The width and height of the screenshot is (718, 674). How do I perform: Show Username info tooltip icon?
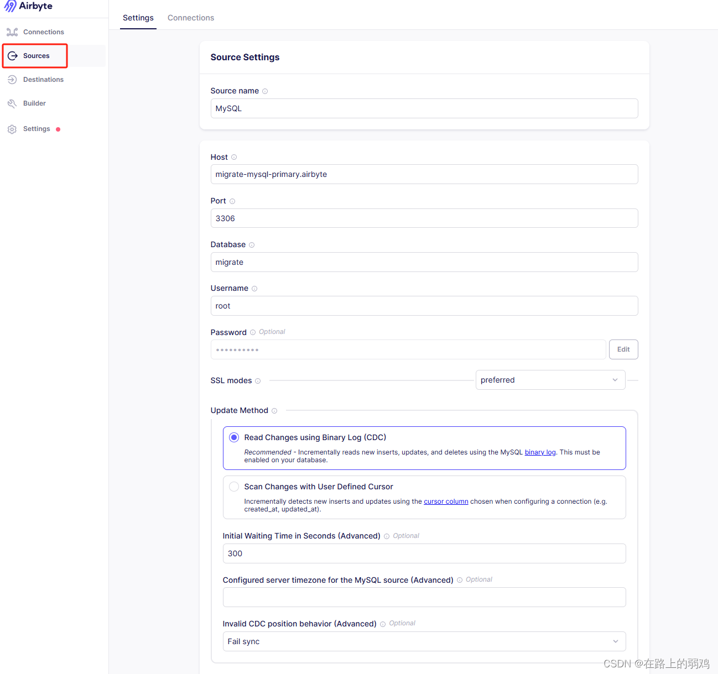point(254,289)
